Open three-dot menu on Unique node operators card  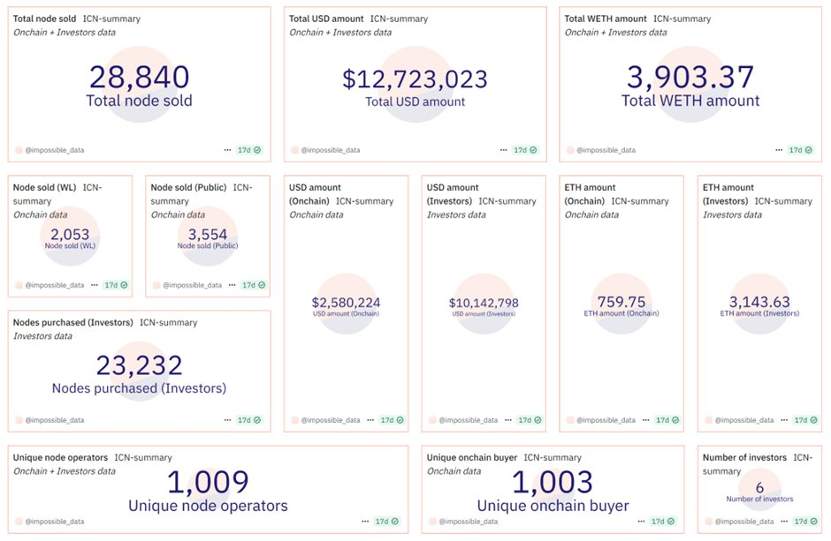tap(365, 522)
